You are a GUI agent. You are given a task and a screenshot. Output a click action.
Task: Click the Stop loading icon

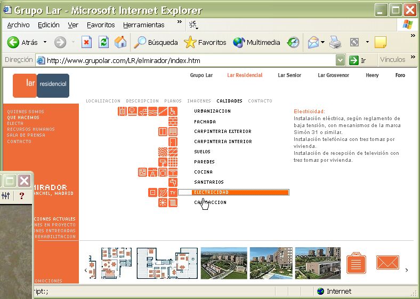click(87, 43)
